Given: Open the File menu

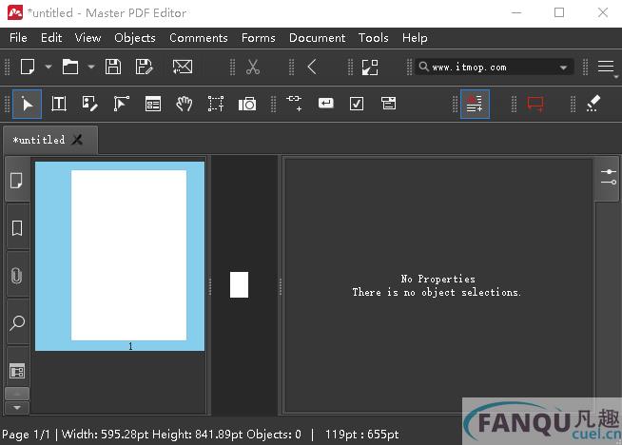Looking at the screenshot, I should coord(18,38).
